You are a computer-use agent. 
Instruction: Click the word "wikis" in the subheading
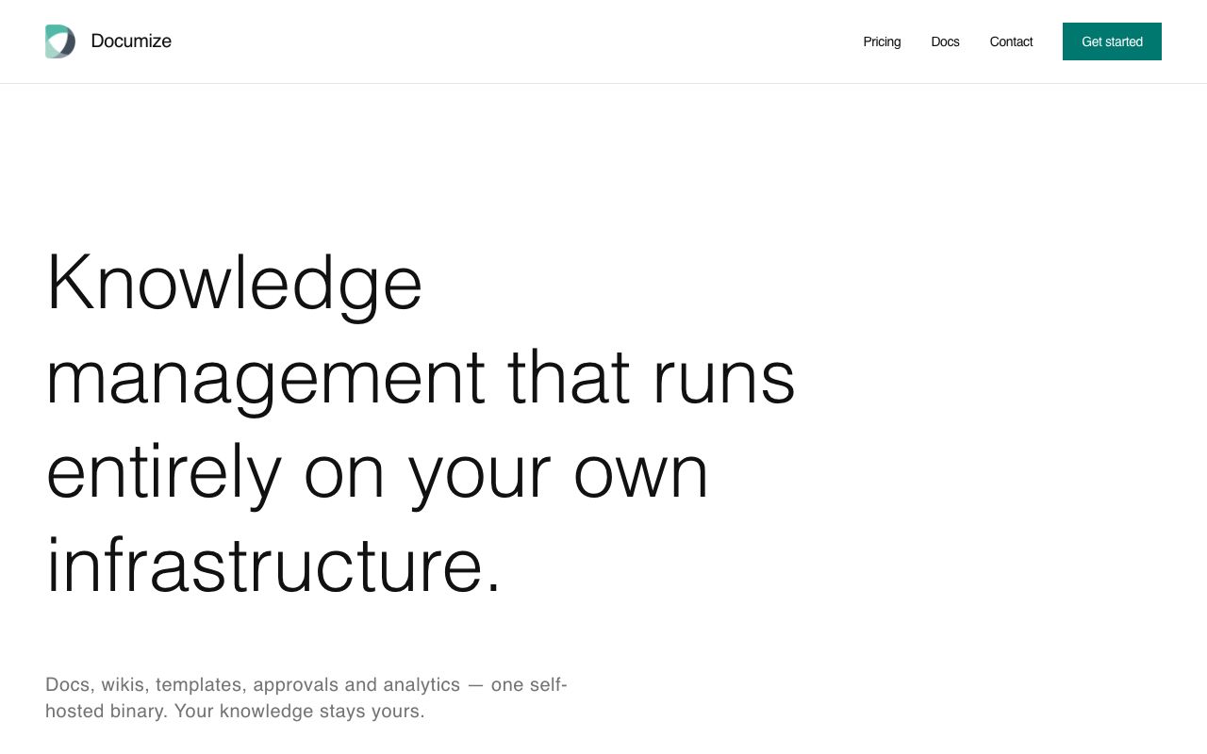[124, 684]
